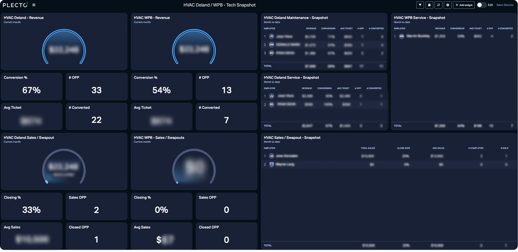Click the MB avatar in WPB Service table
This screenshot has height=252, width=518.
[x=401, y=36]
